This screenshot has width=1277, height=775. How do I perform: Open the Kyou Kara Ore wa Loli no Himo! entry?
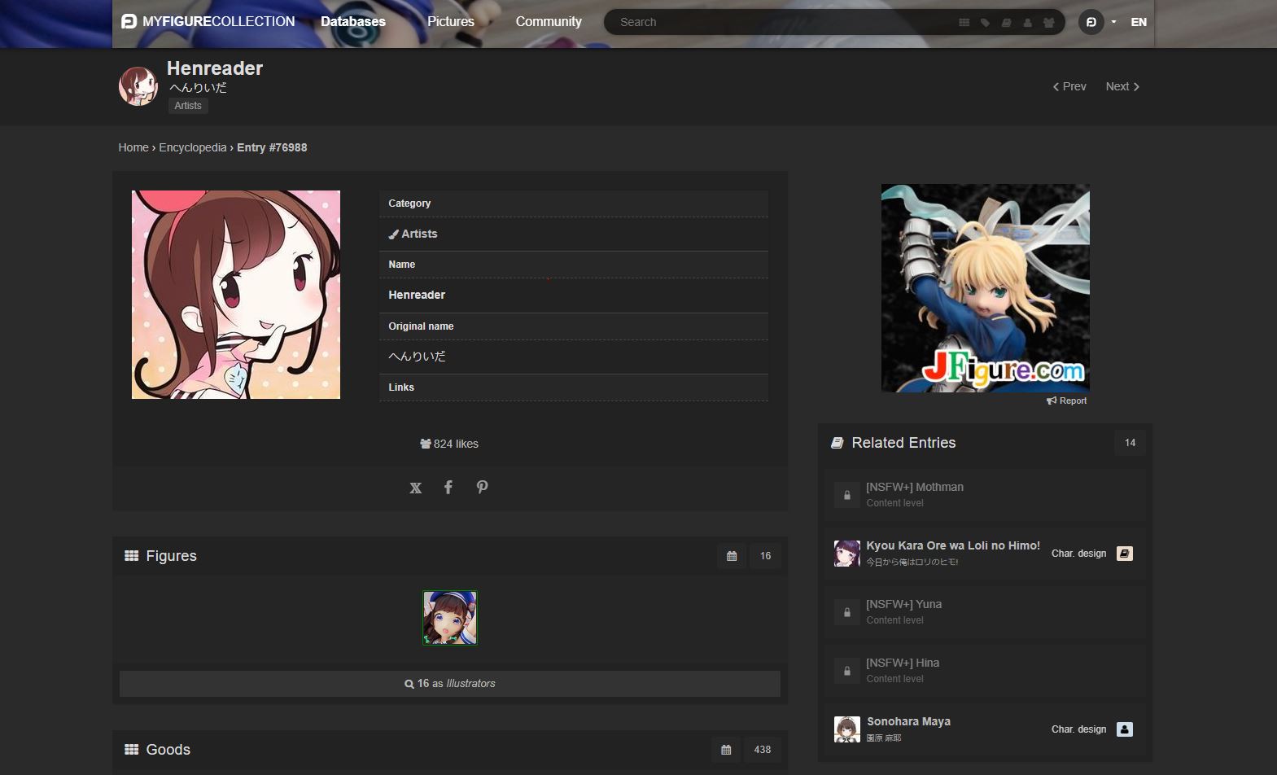[x=953, y=545]
